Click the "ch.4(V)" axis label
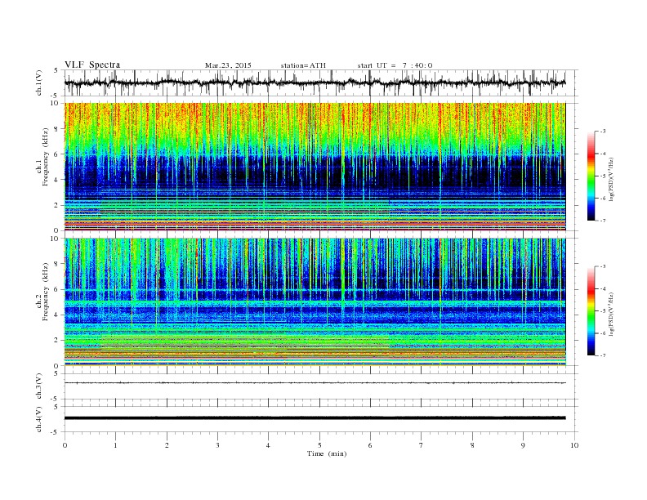This screenshot has width=647, height=500. pyautogui.click(x=39, y=419)
